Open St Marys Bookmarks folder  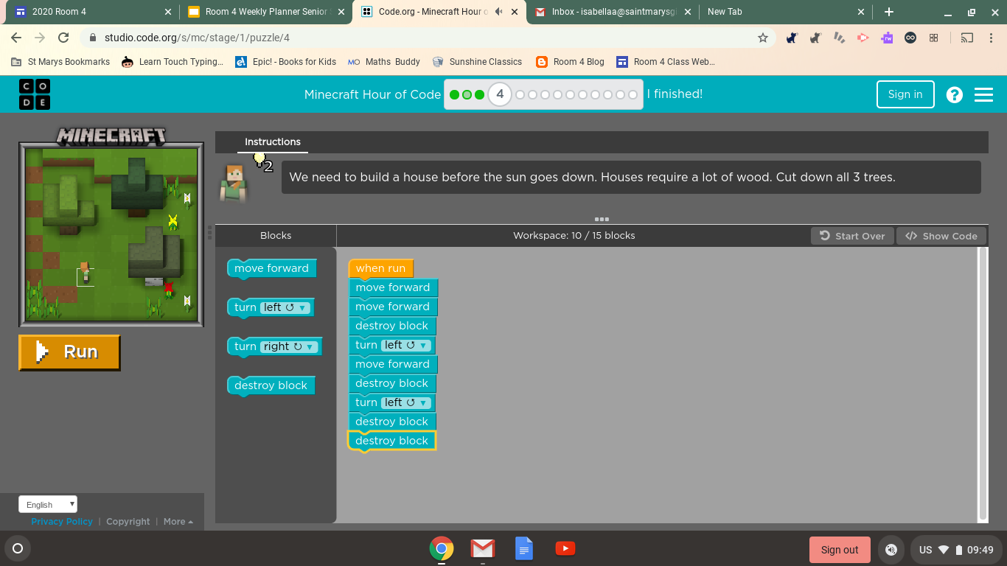click(60, 62)
